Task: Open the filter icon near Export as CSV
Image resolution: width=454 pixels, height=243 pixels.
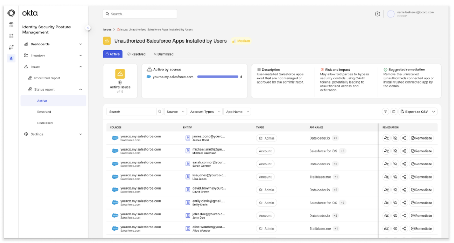Action: pos(386,111)
